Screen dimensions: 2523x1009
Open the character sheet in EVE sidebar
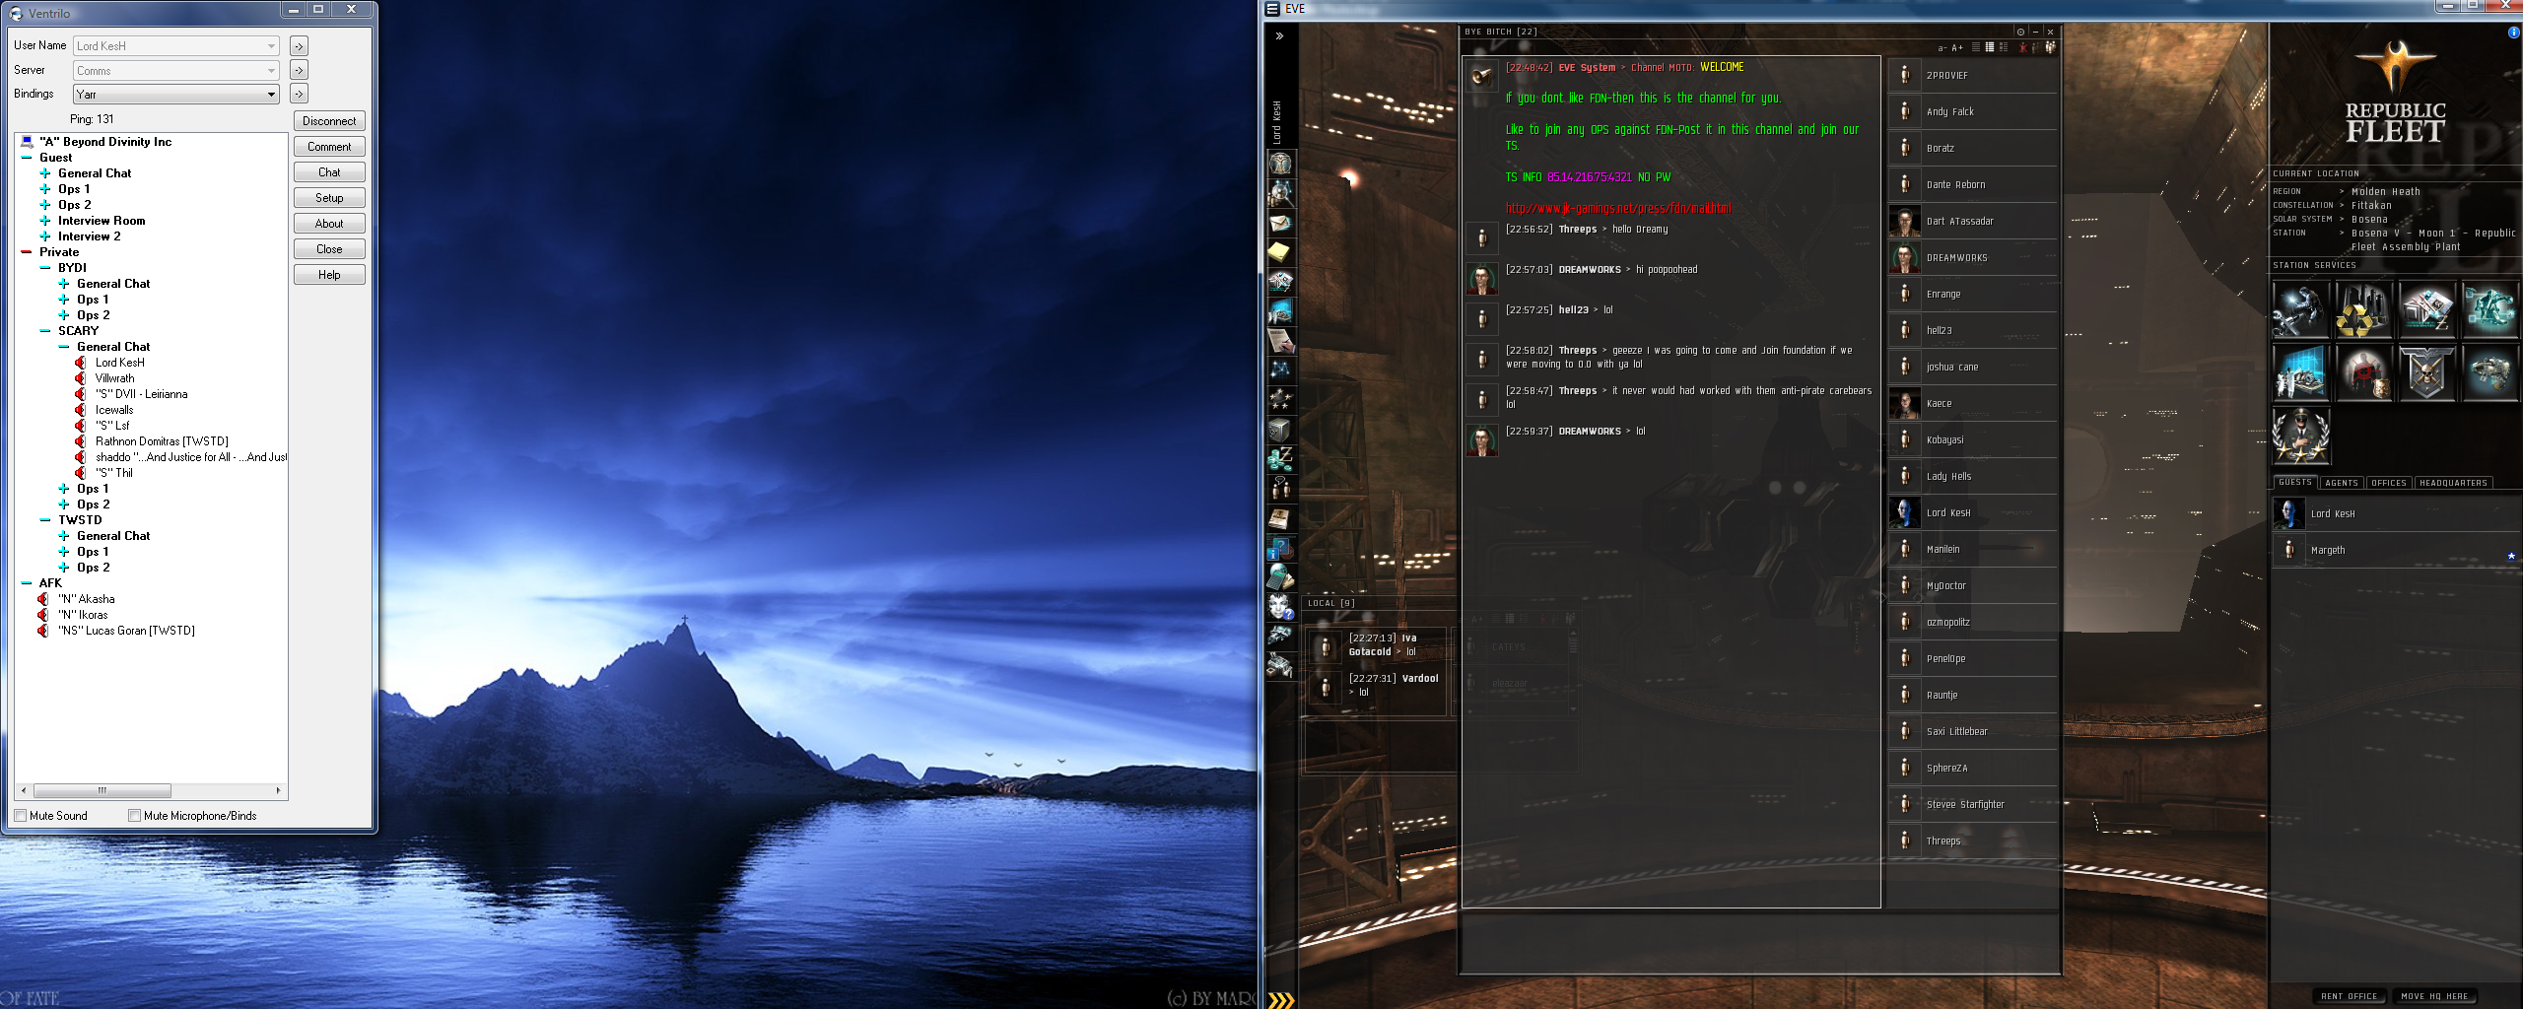pos(1280,163)
